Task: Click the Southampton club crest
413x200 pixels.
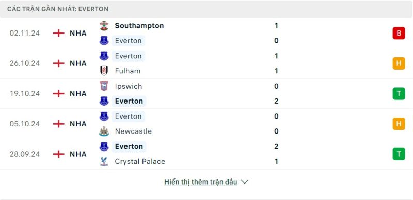Action: coord(104,26)
